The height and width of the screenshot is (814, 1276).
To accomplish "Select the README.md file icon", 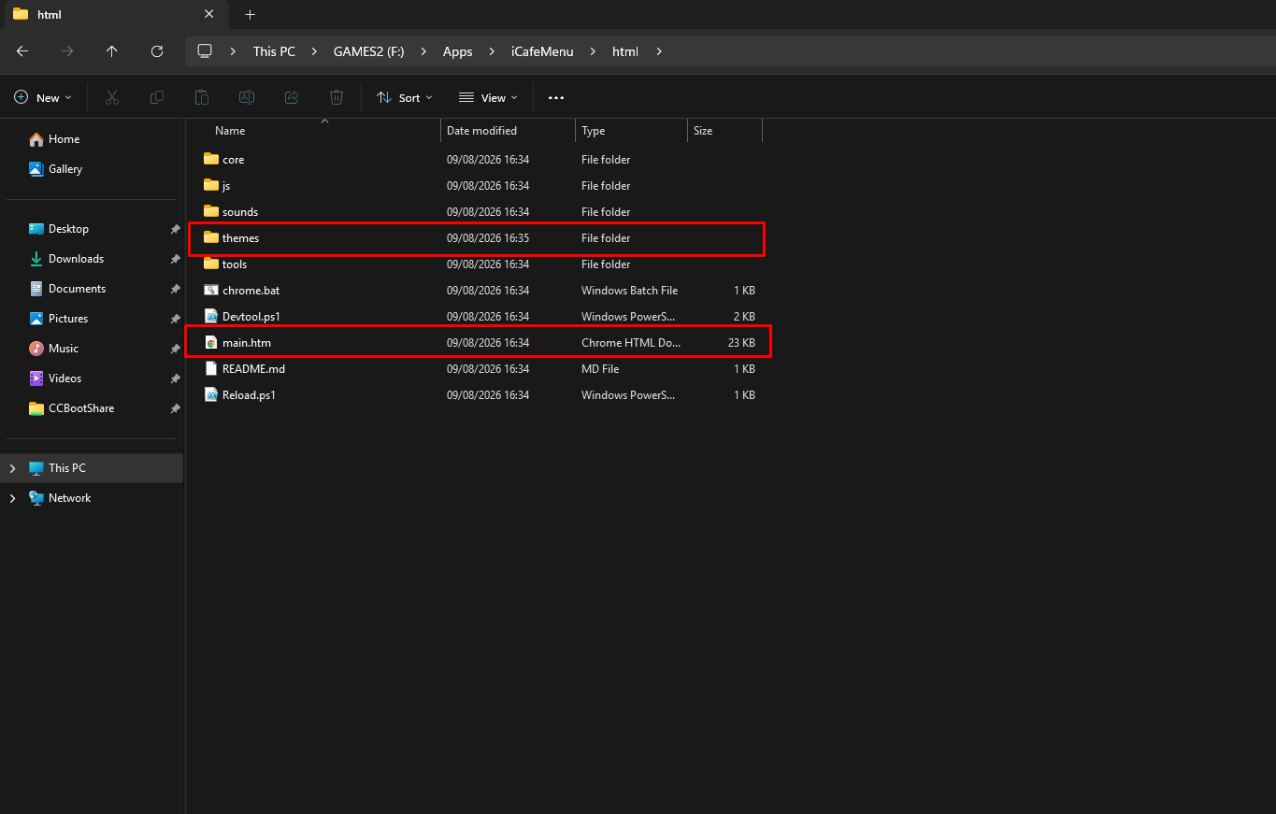I will (211, 369).
